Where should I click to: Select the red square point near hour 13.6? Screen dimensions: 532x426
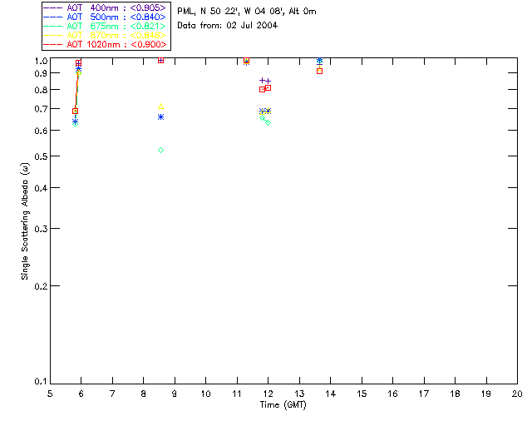[319, 71]
